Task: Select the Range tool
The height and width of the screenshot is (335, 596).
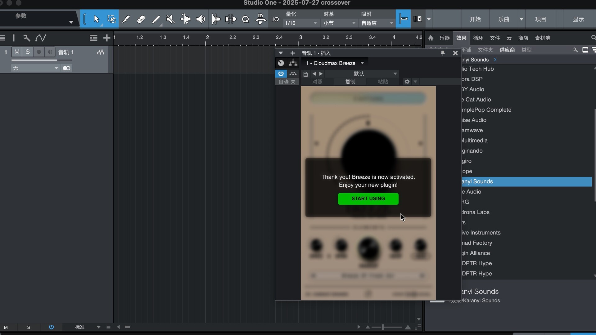Action: (x=111, y=19)
